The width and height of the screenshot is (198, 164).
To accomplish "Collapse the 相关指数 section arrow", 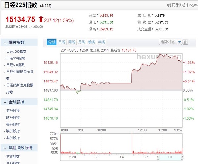I will (4, 42).
